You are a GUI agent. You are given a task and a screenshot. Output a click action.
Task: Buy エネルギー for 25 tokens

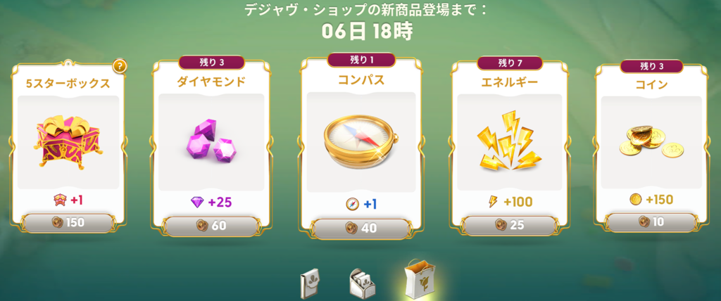click(x=509, y=225)
